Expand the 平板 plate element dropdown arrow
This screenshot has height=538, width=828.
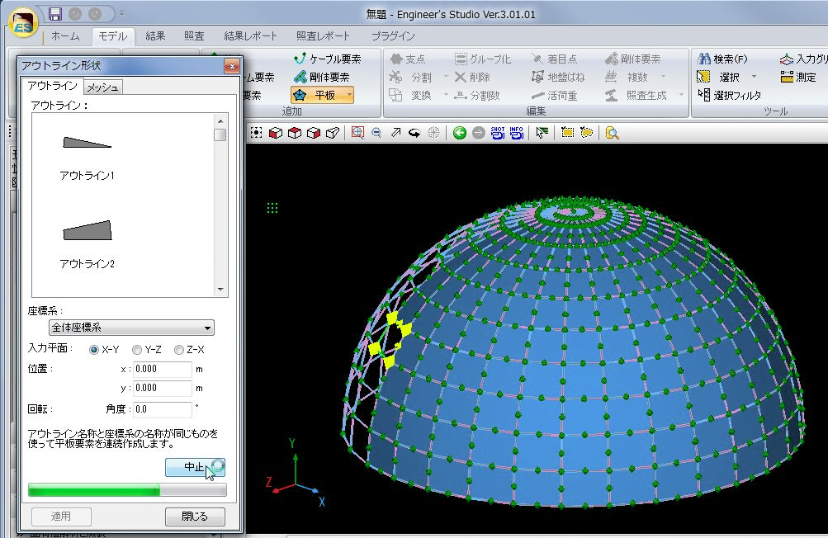point(349,96)
